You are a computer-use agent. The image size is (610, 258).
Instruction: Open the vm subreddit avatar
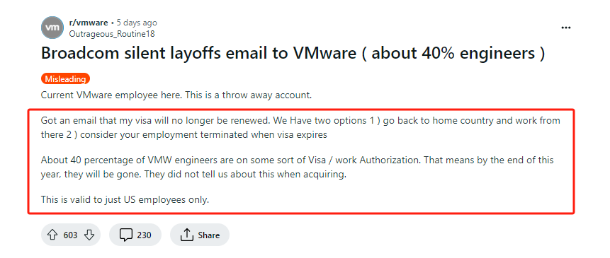pyautogui.click(x=52, y=28)
